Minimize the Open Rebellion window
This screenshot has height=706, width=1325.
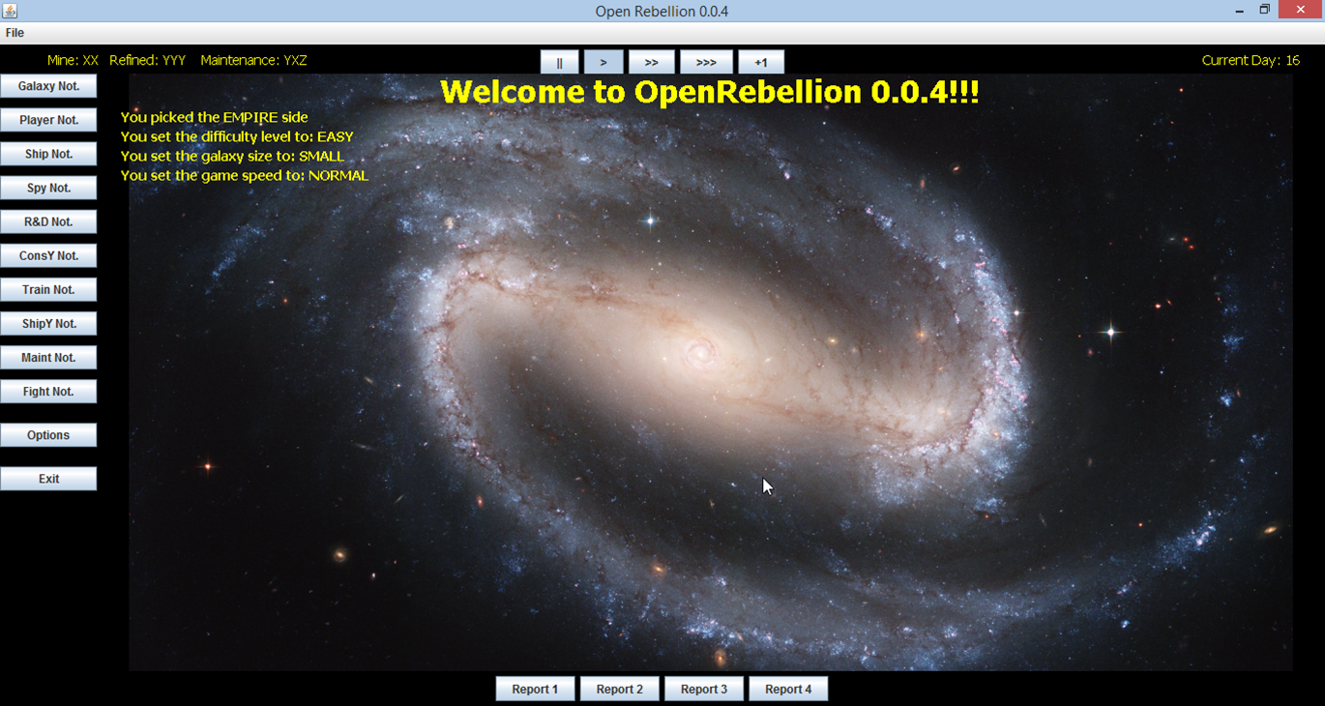(x=1240, y=11)
